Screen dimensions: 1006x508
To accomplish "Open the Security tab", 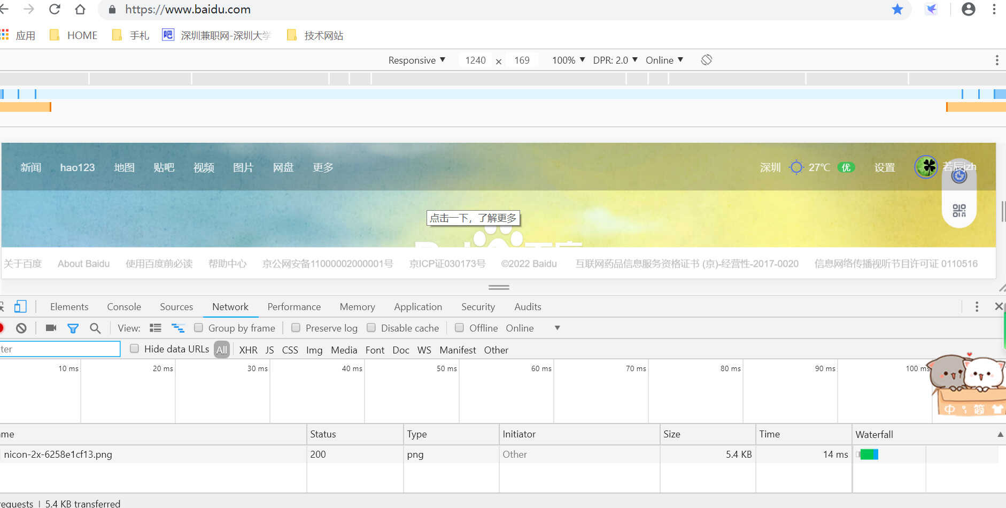I will [478, 306].
